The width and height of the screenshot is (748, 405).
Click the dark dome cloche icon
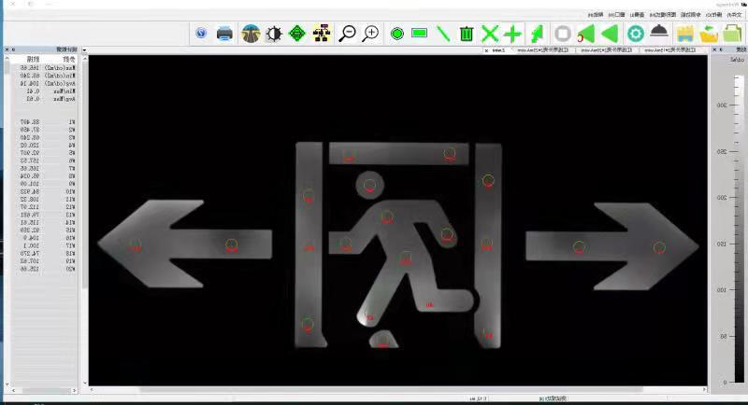(659, 31)
